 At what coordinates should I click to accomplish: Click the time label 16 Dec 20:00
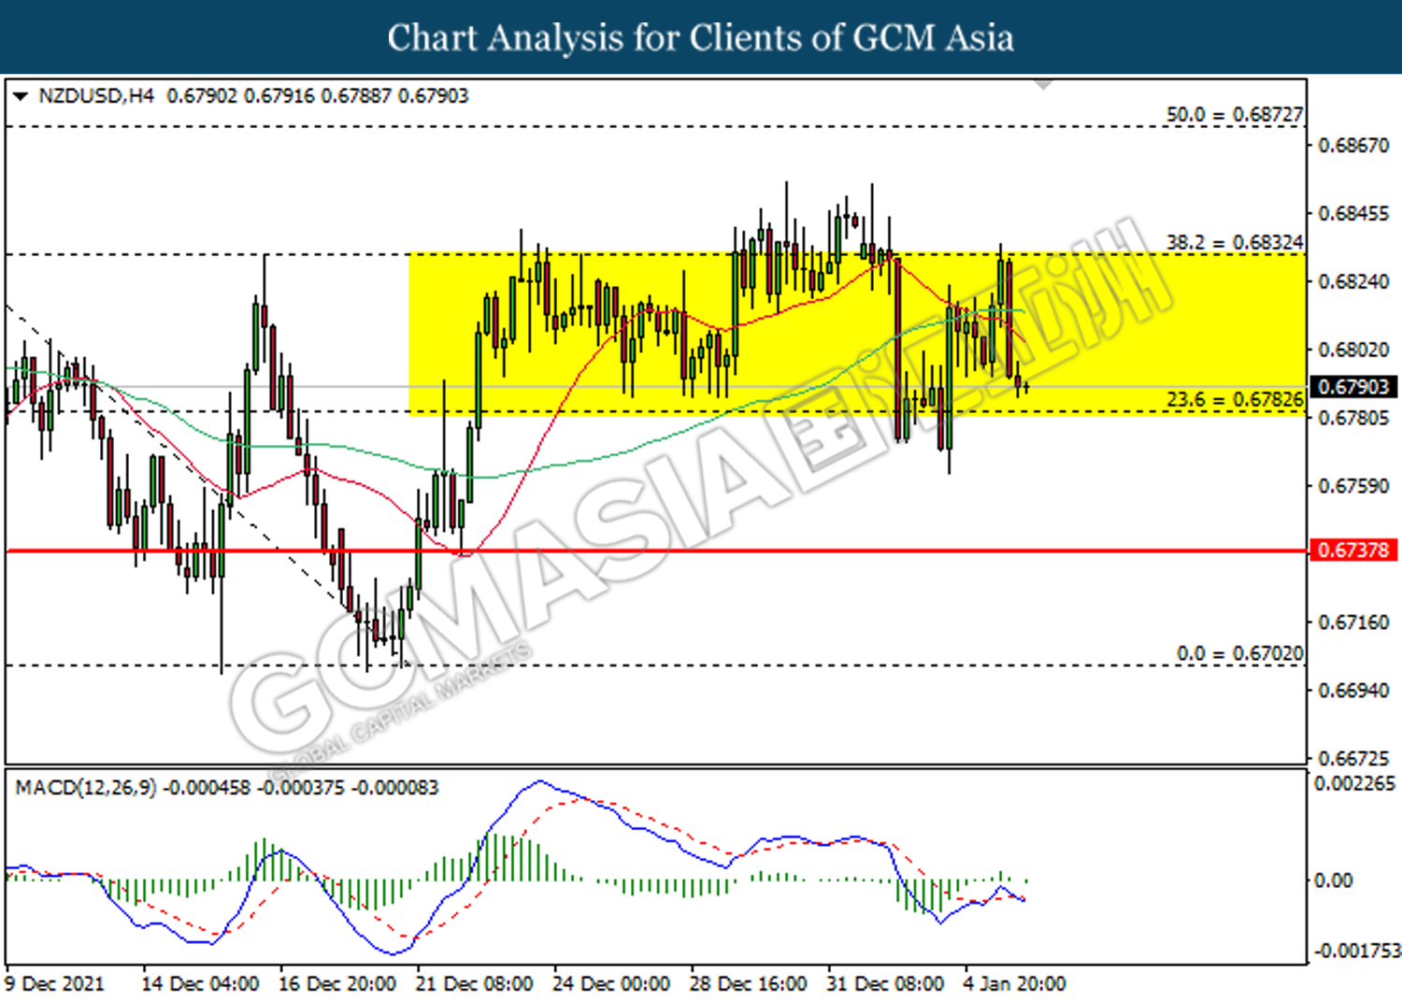click(x=337, y=983)
